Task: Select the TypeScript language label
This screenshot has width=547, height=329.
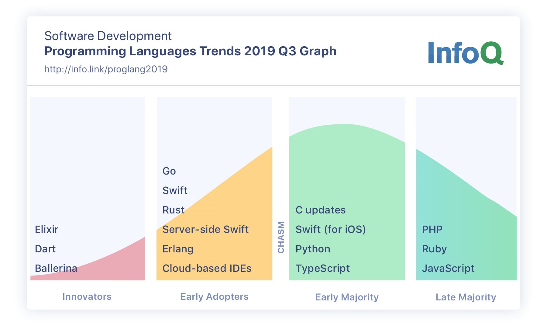Action: pos(323,268)
